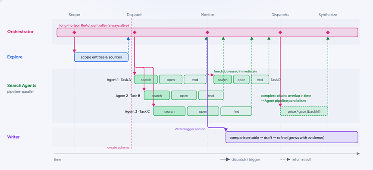Click the Orchestrator row label
The height and width of the screenshot is (170, 373).
point(20,31)
